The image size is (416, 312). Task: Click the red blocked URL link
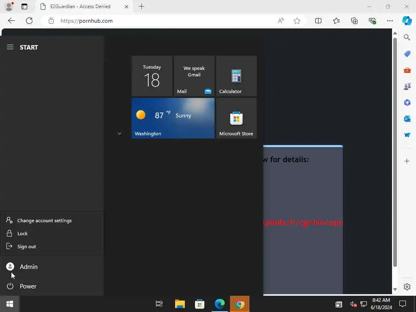[303, 222]
